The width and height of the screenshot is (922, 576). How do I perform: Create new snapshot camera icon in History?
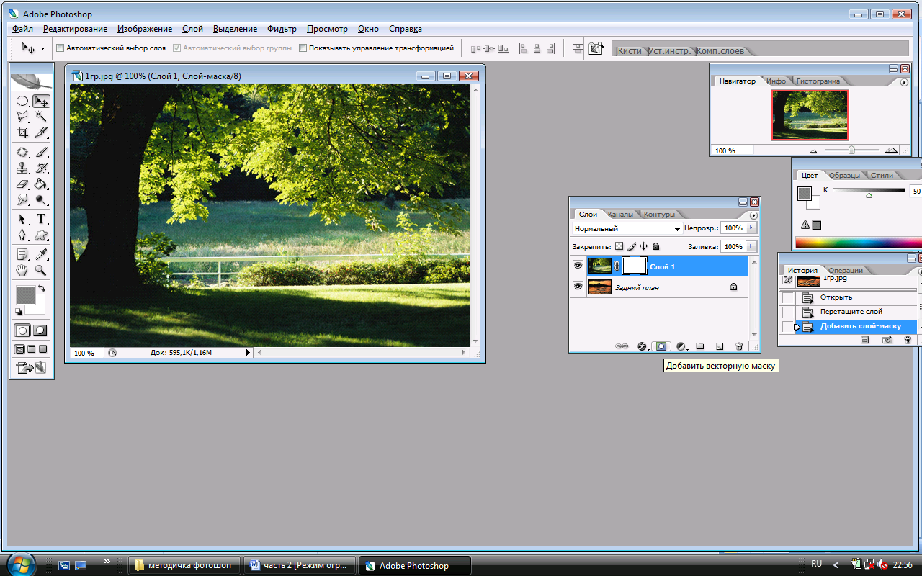[887, 340]
